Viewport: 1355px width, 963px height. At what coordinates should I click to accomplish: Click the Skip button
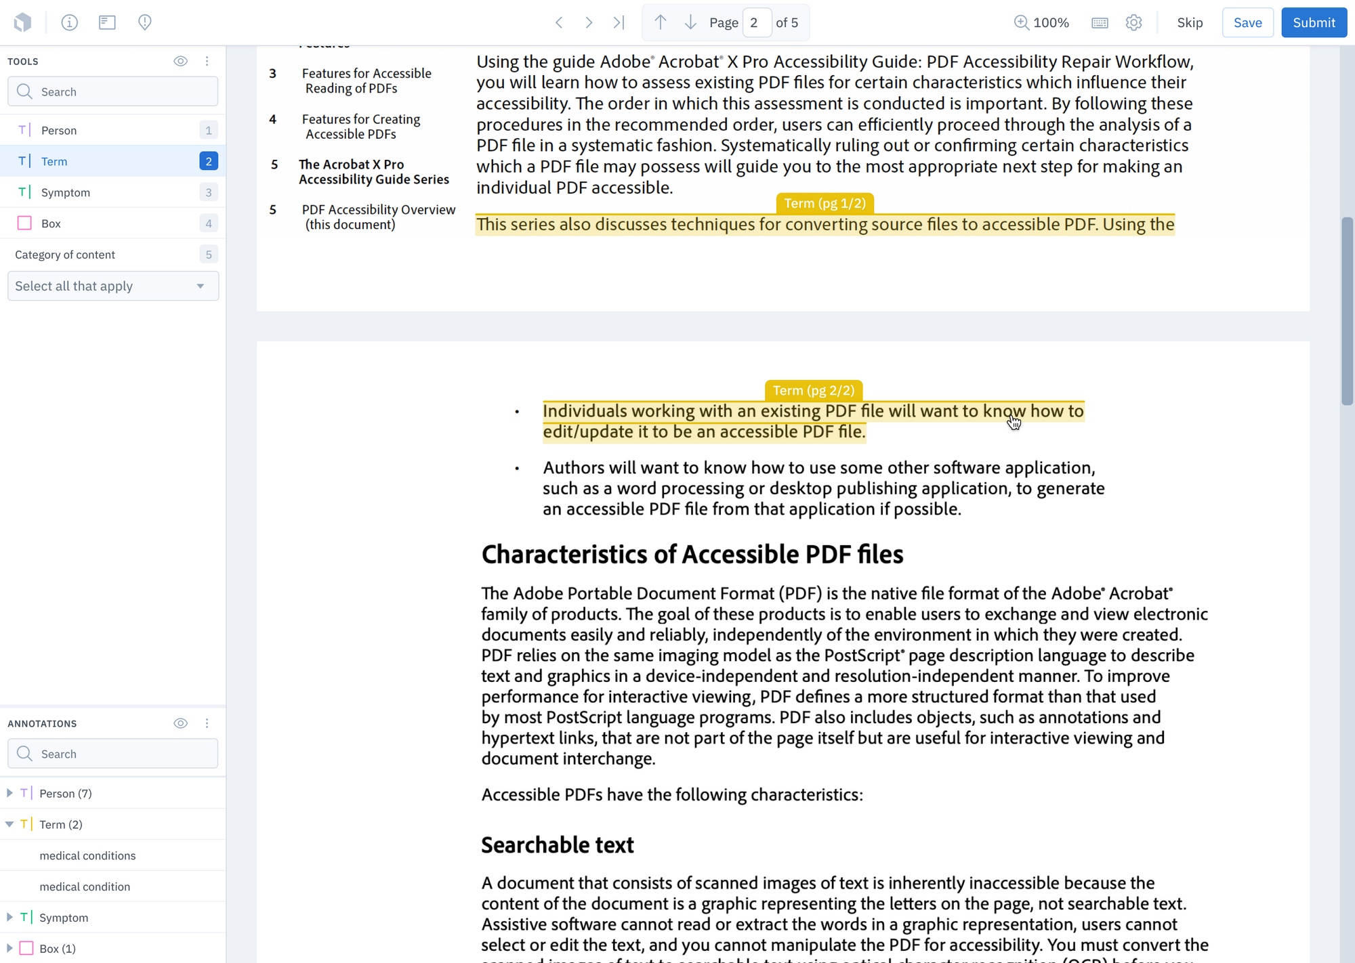coord(1190,22)
